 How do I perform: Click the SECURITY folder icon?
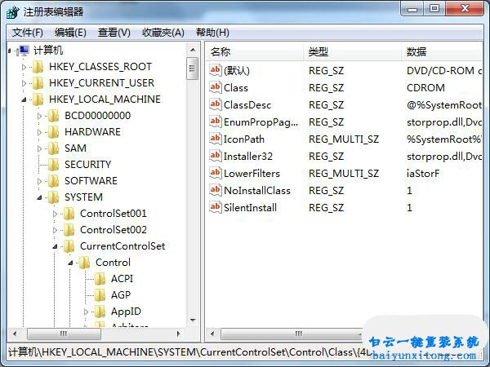(x=54, y=165)
